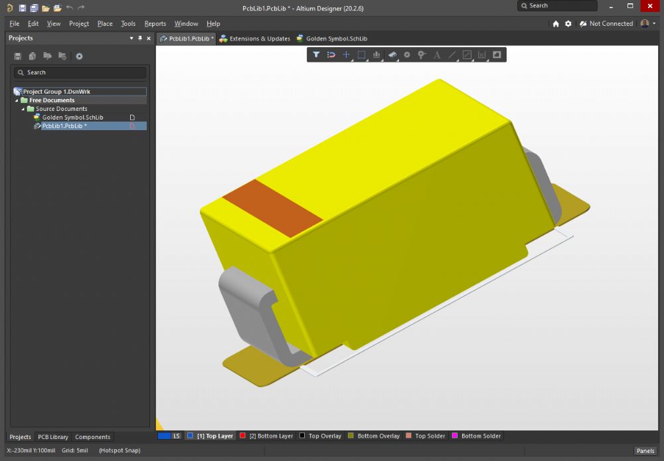Pin the Projects panel

(140, 39)
